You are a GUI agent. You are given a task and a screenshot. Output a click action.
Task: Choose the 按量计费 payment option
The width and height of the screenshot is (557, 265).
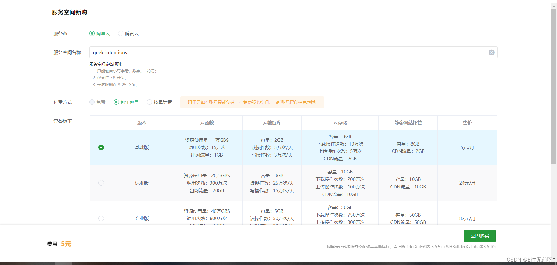click(x=149, y=102)
